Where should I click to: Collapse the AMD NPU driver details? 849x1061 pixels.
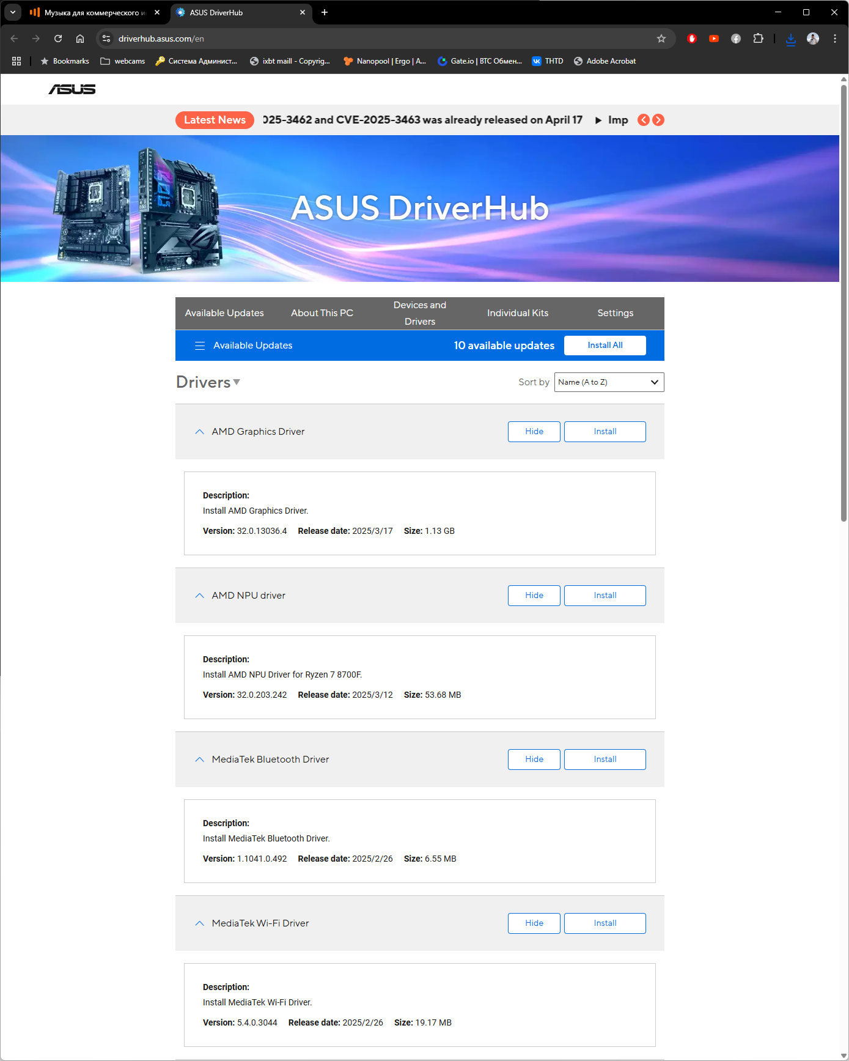click(199, 596)
